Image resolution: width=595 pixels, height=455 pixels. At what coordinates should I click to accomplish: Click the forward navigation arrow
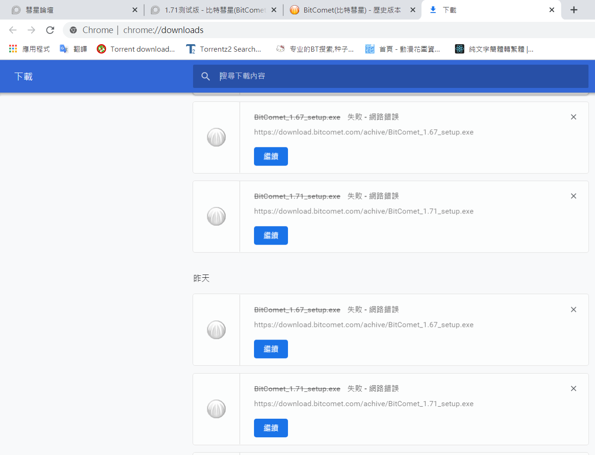pos(31,30)
